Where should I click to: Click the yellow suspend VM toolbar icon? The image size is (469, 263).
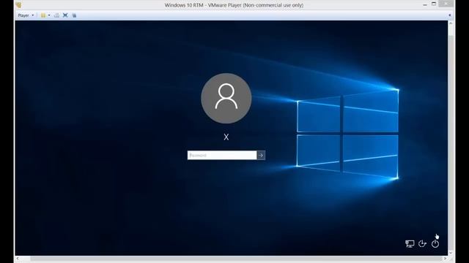tap(43, 15)
